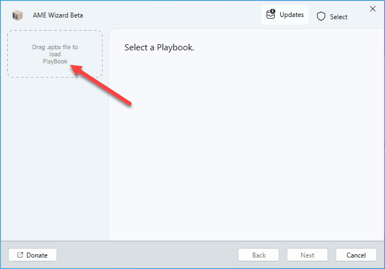Click the "Select a Playbook." heading
Screen dimensions: 385x269
[159, 48]
